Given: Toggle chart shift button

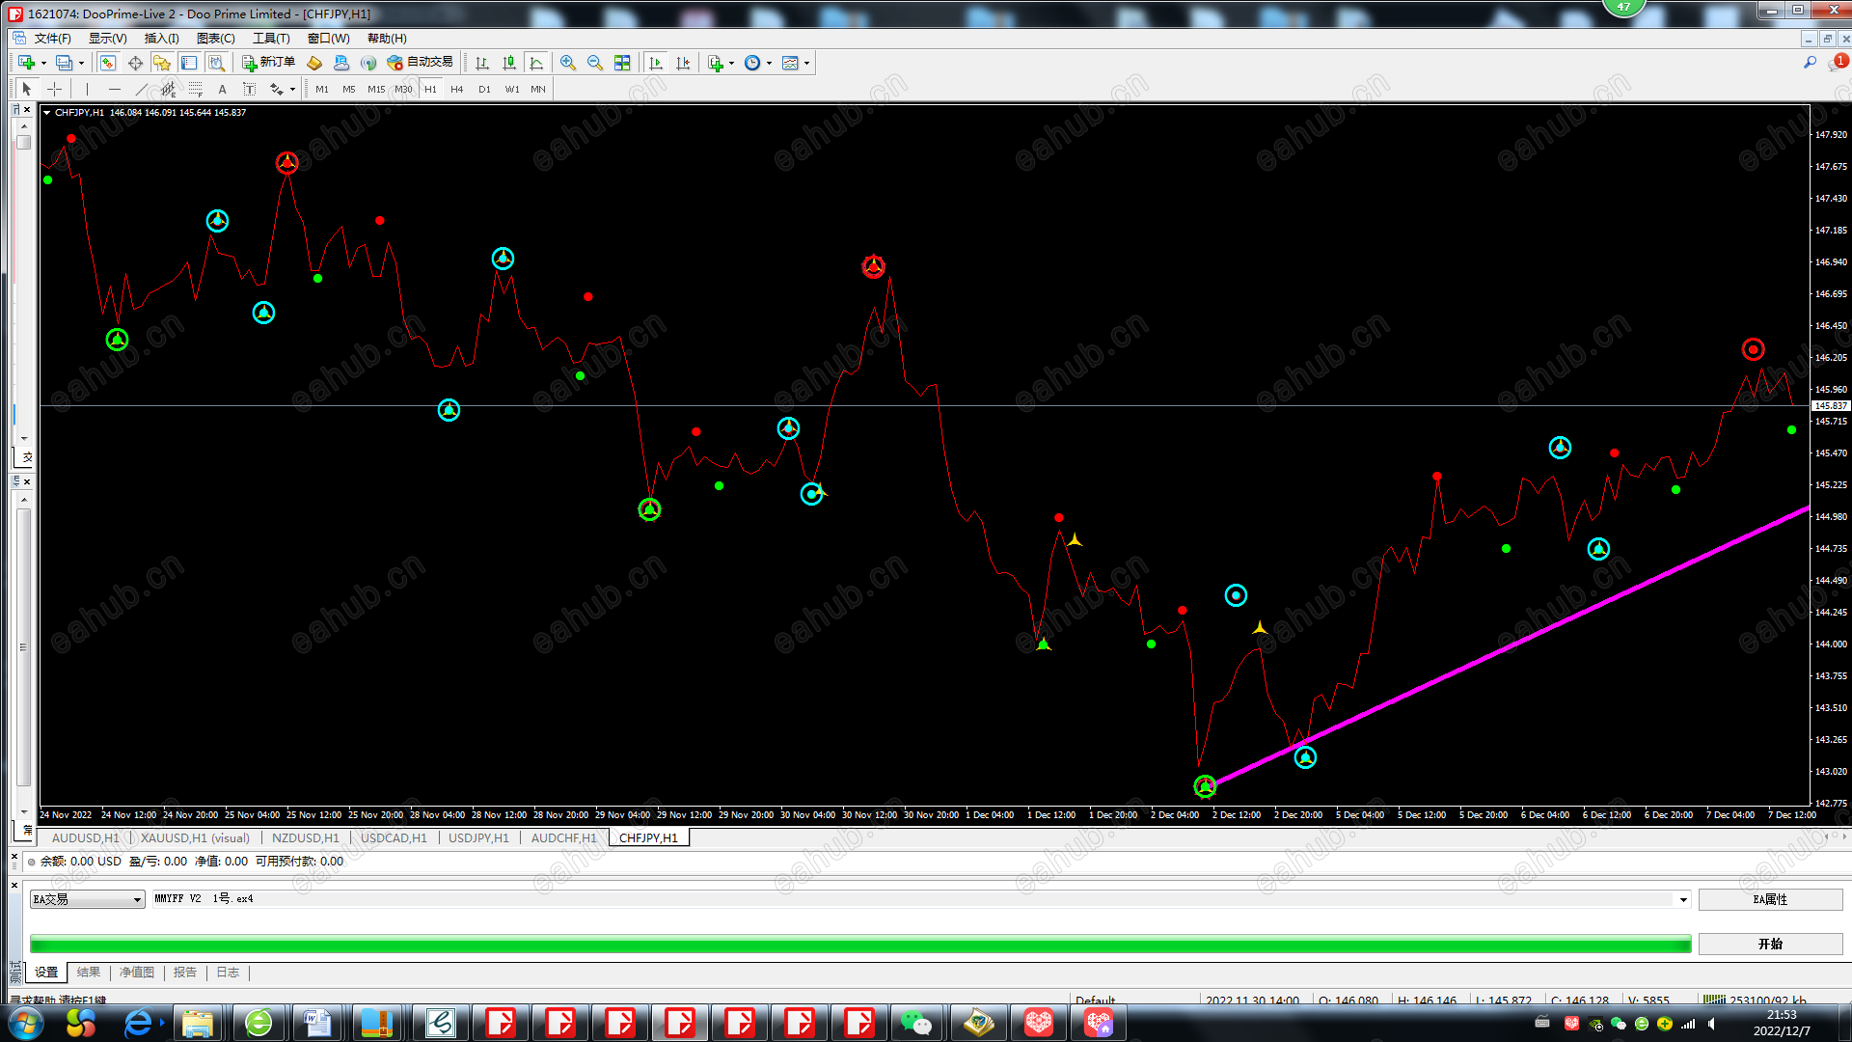Looking at the screenshot, I should click(x=683, y=63).
